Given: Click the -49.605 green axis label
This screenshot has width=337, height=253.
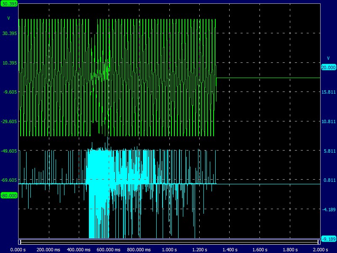Looking at the screenshot, I should pyautogui.click(x=9, y=151).
